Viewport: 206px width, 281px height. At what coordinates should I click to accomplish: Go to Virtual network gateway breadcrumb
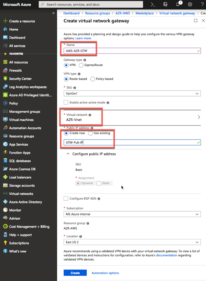tap(177, 13)
